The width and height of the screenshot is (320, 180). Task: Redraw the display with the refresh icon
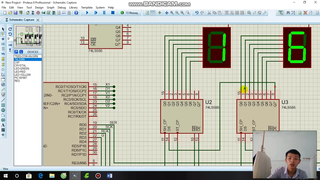tap(147, 13)
